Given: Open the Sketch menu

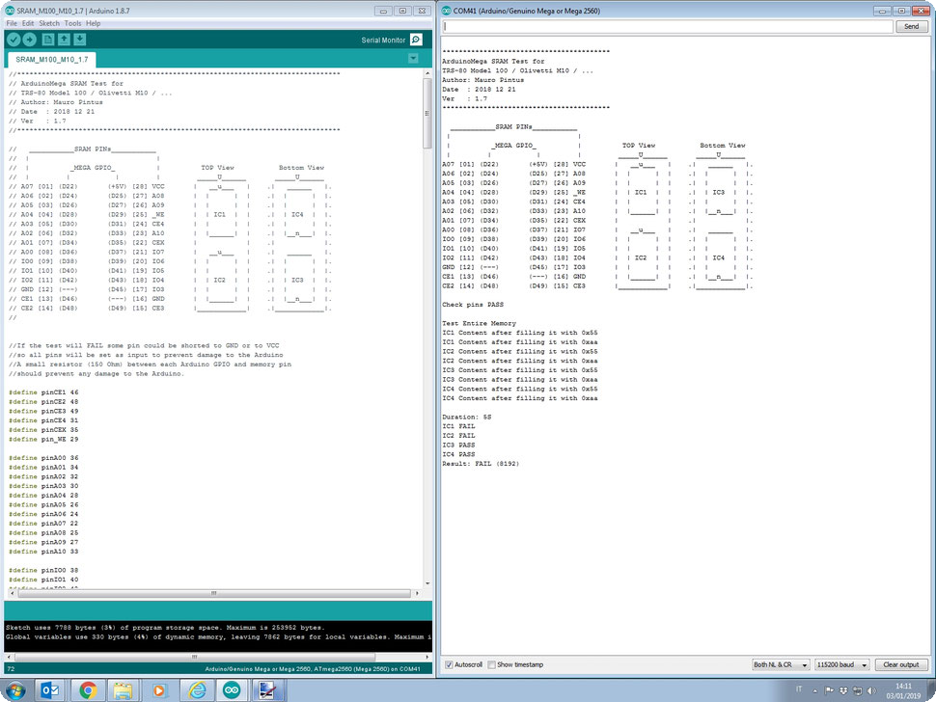Looking at the screenshot, I should click(49, 23).
